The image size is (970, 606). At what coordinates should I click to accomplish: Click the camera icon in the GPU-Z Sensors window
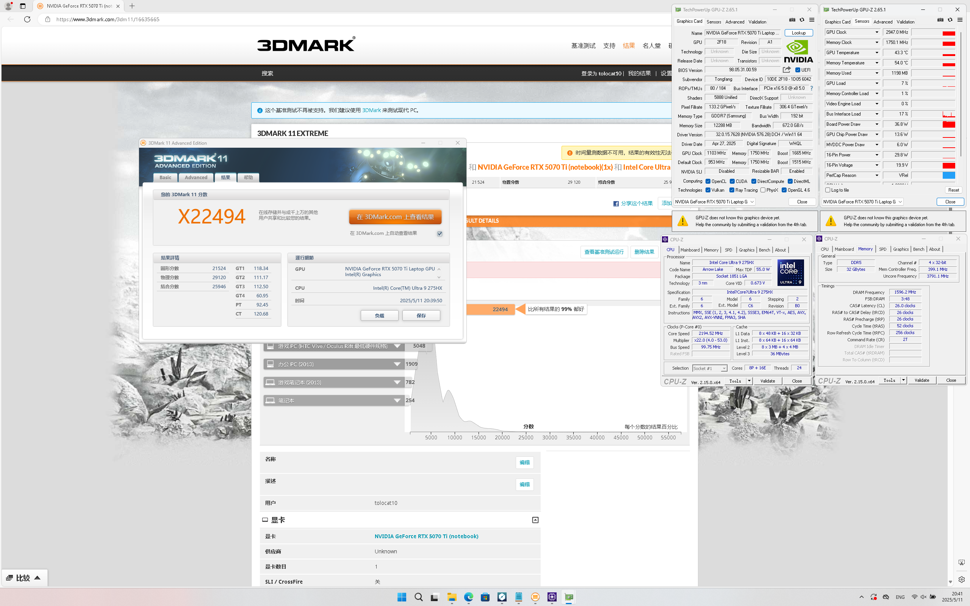(x=940, y=20)
